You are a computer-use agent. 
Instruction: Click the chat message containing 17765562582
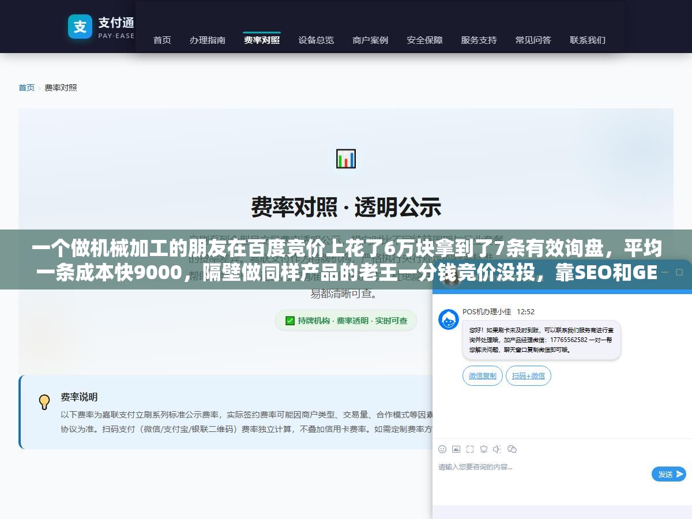541,340
